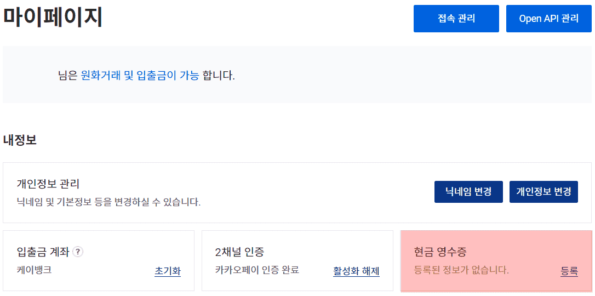Screen dimensions: 595x296
Task: Click 활성화 해제 for 2채널 인증
Action: point(356,271)
